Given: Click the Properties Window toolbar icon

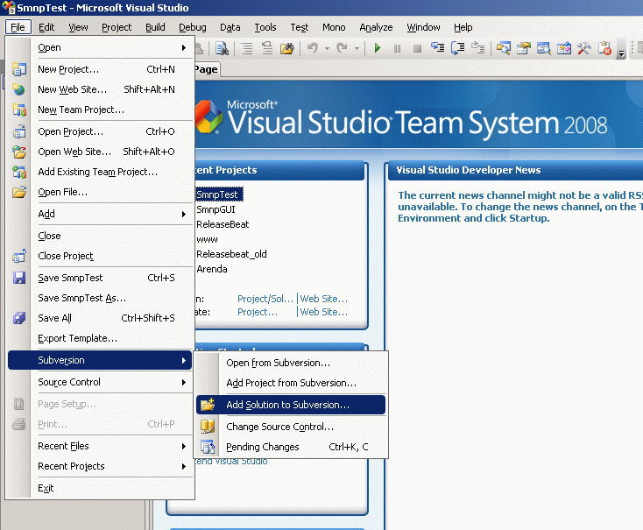Looking at the screenshot, I should 524,48.
